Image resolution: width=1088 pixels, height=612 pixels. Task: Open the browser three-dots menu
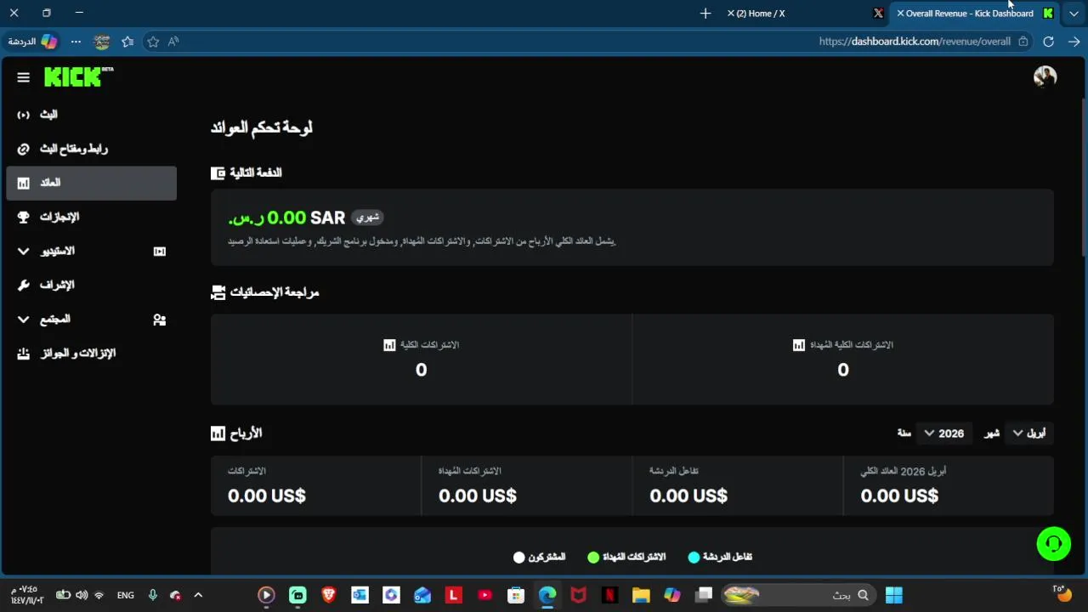[x=76, y=42]
